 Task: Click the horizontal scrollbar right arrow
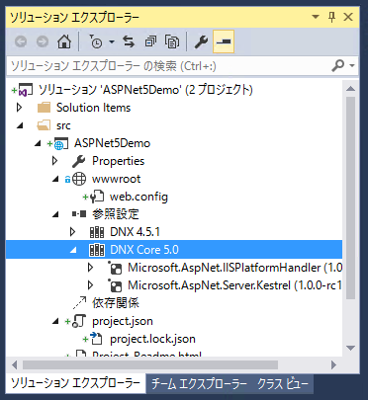(x=333, y=364)
